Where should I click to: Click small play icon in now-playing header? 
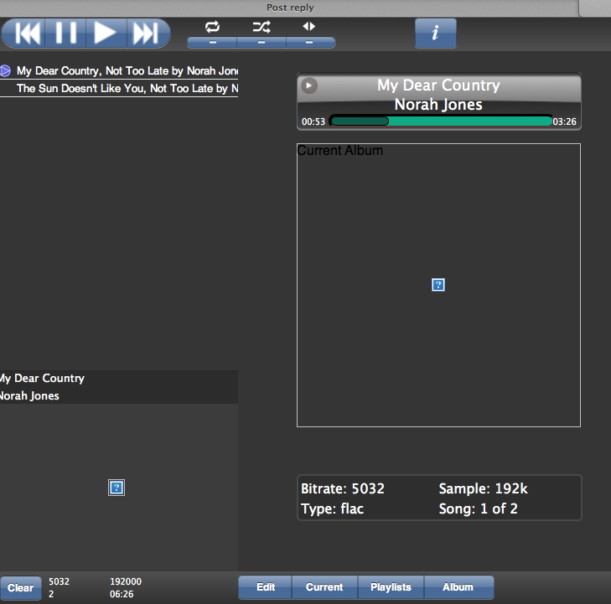(x=309, y=85)
